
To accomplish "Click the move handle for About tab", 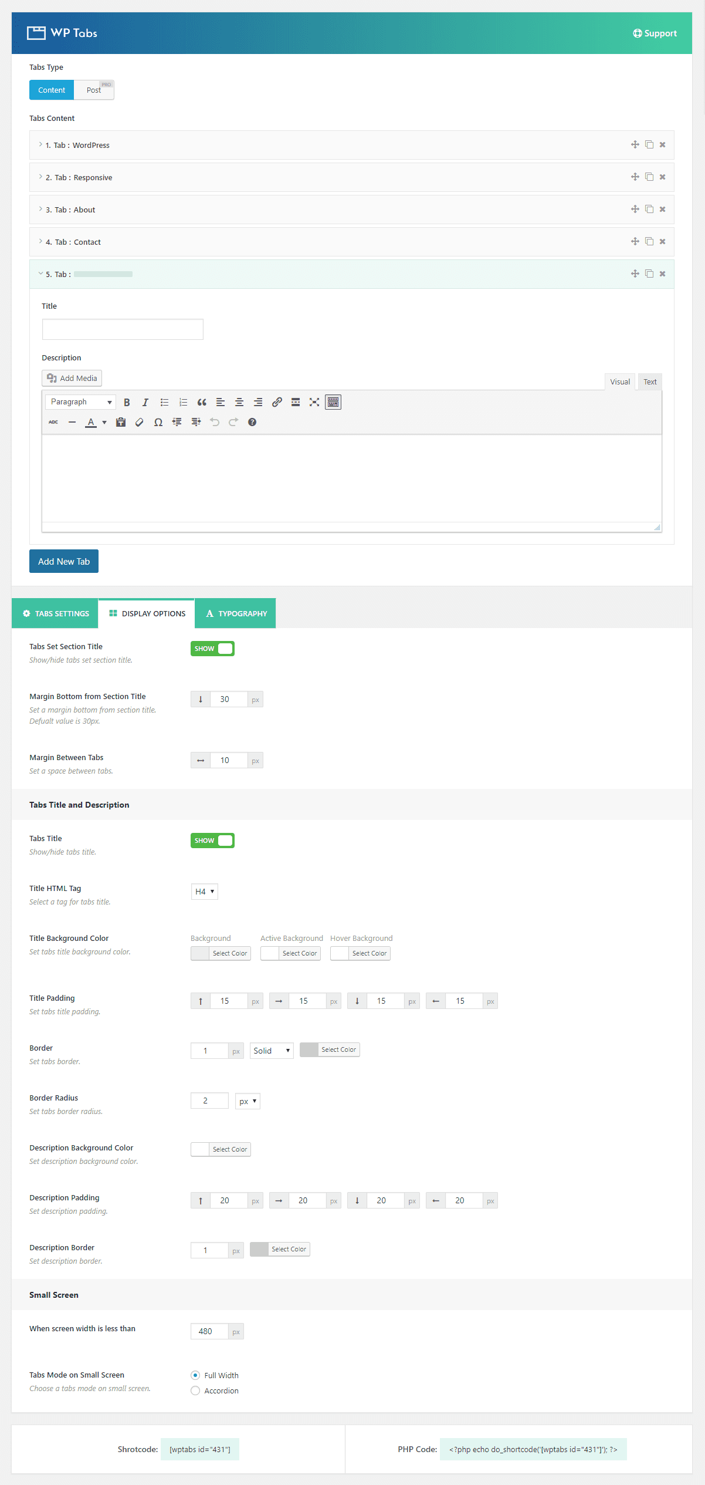I will pyautogui.click(x=635, y=209).
